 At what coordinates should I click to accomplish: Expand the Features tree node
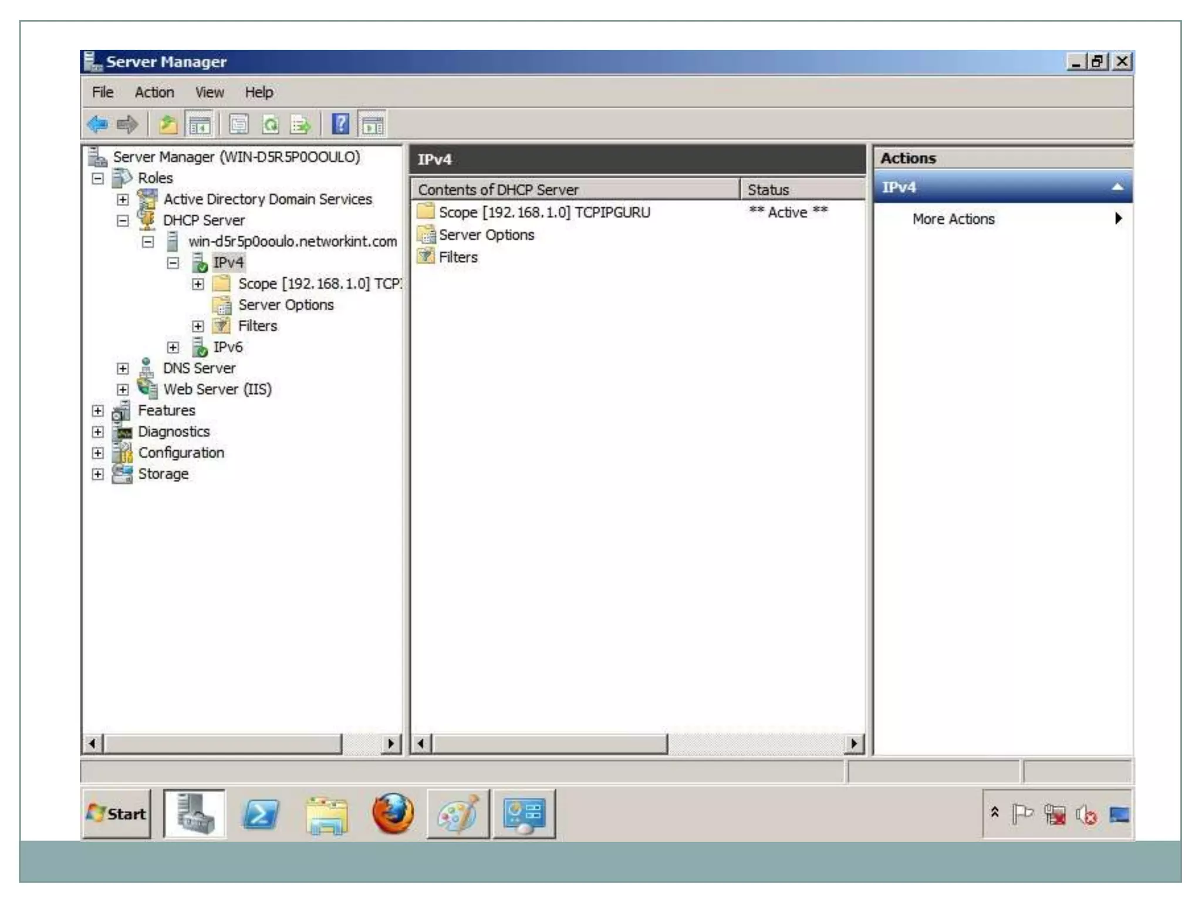click(98, 410)
